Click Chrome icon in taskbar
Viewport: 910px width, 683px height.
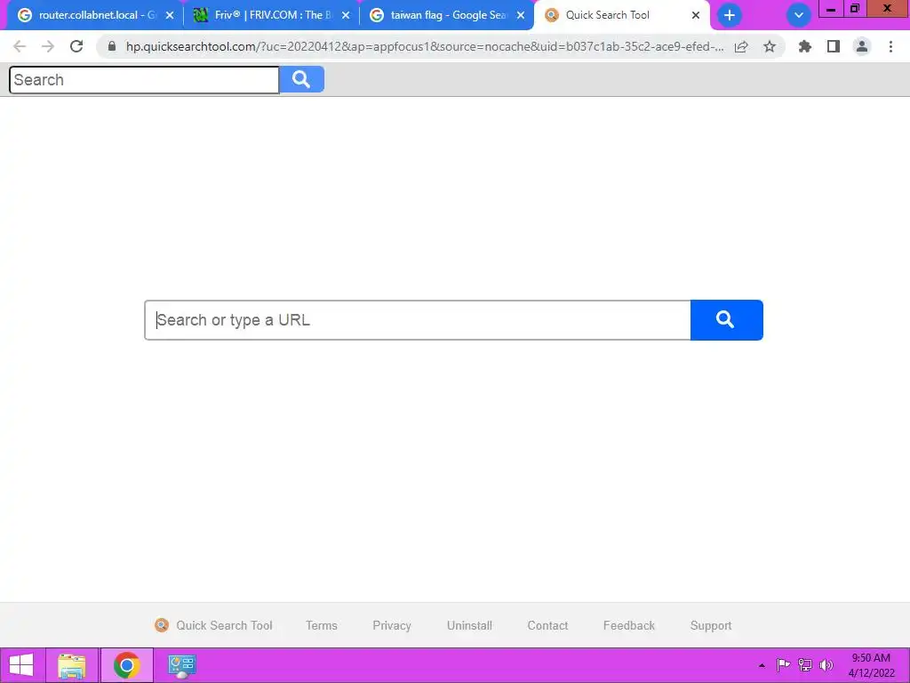127,665
